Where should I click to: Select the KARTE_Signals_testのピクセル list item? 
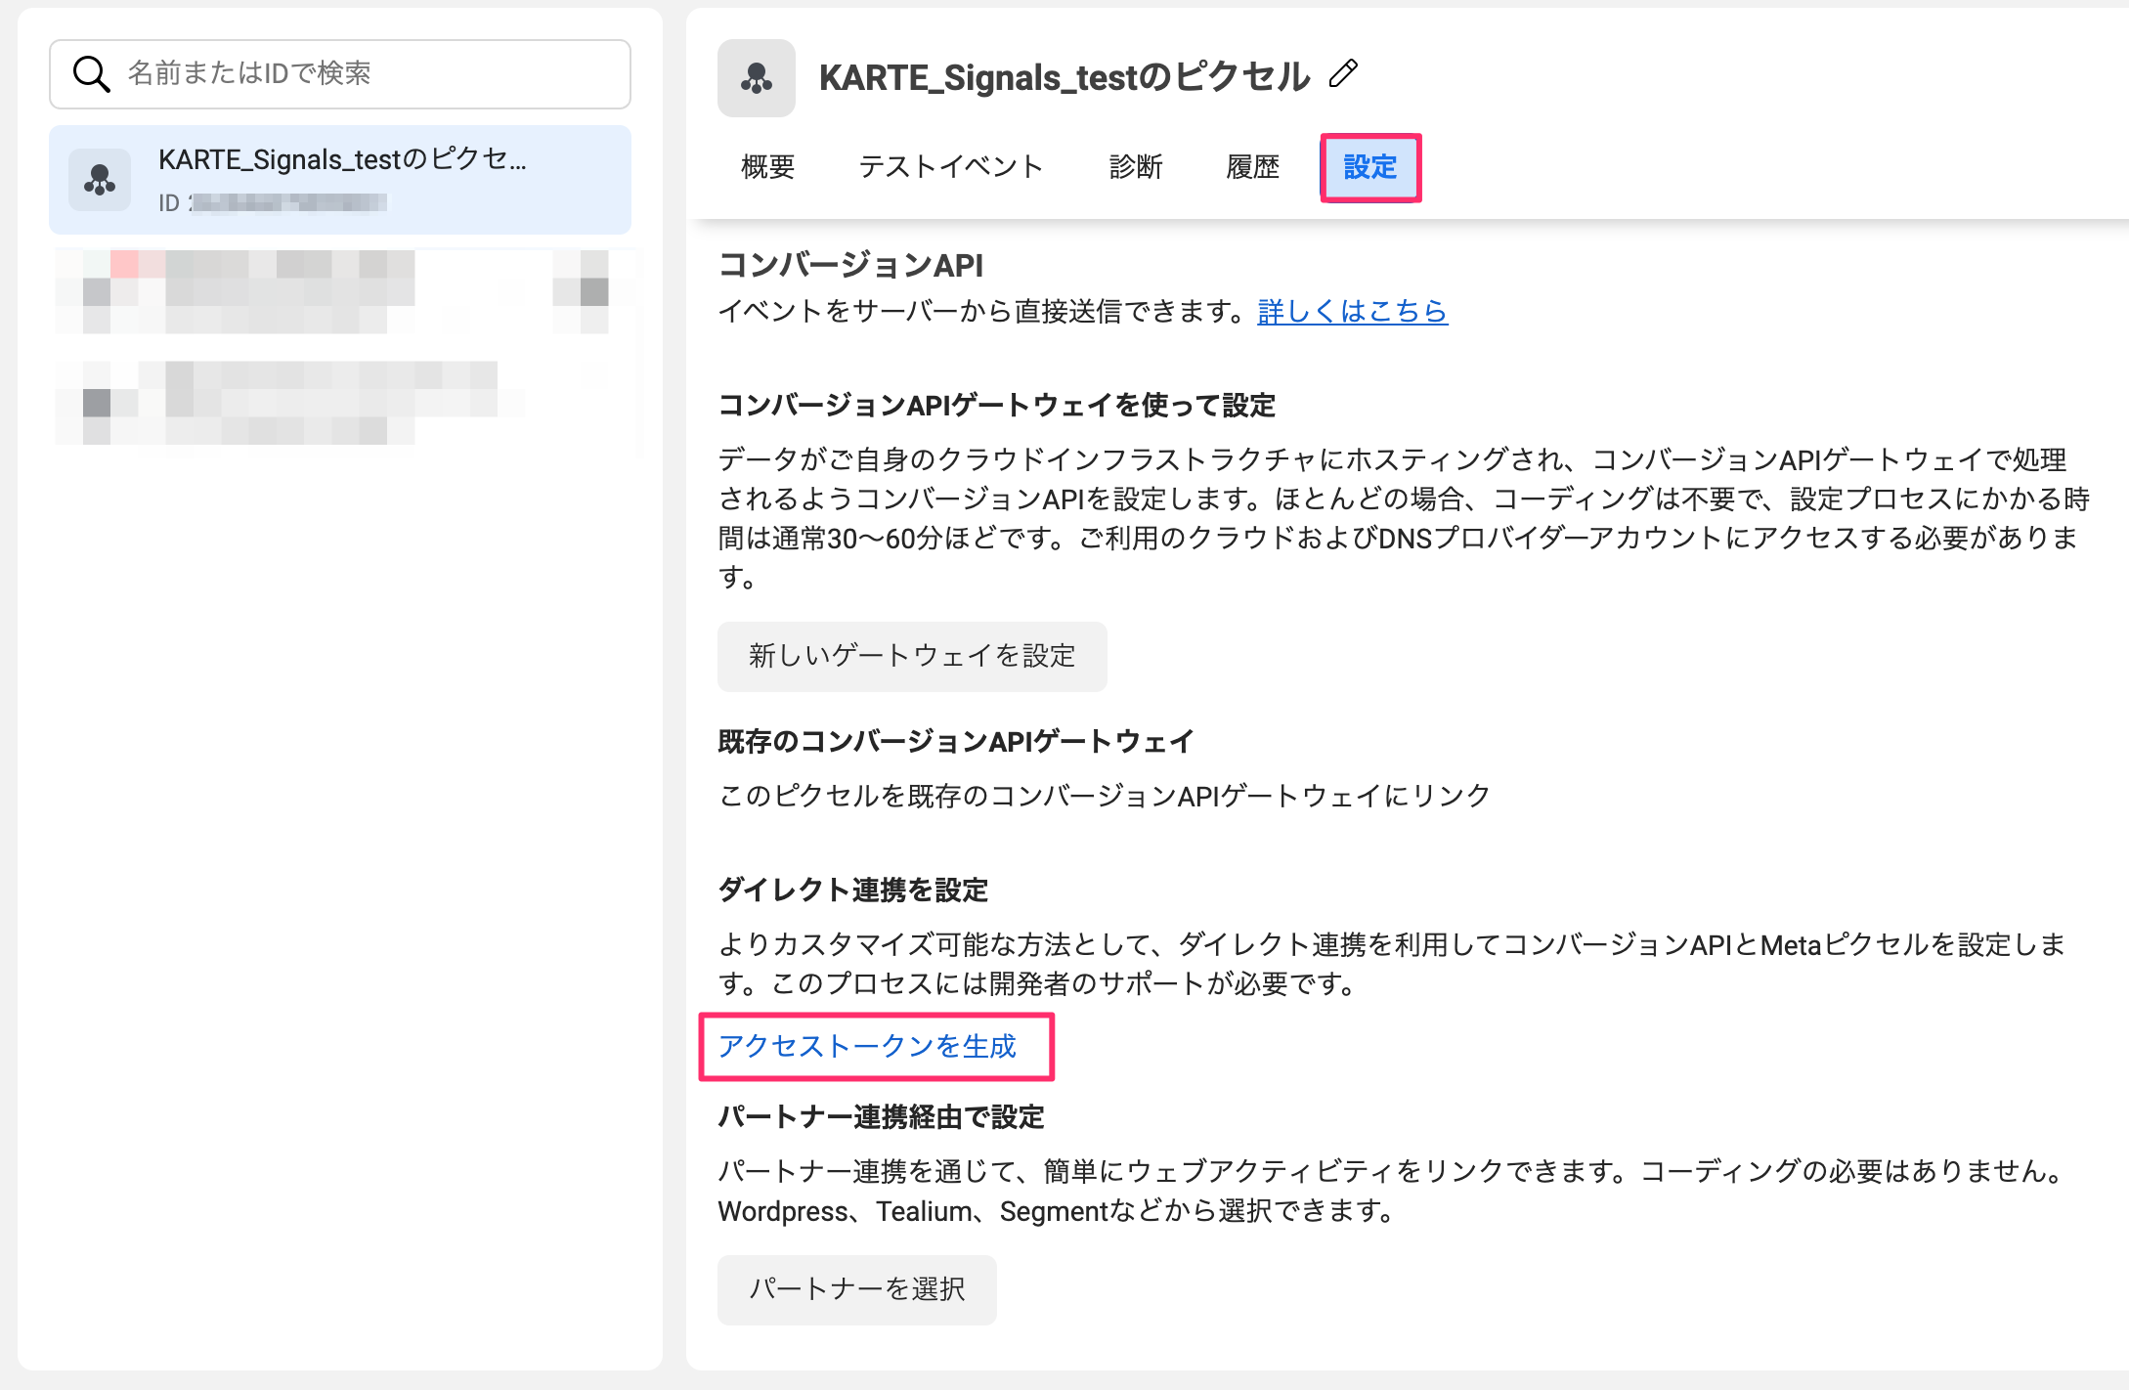340,180
